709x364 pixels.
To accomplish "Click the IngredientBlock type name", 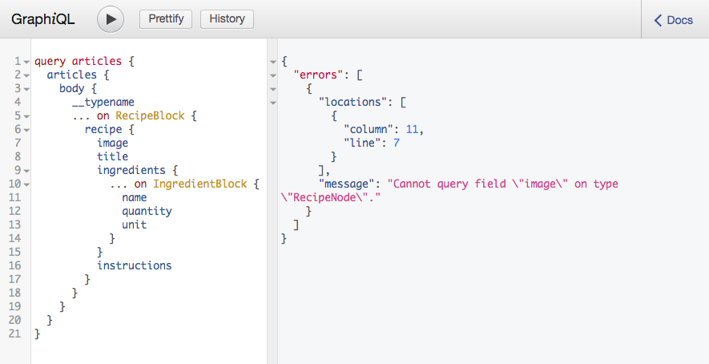I will click(x=199, y=184).
